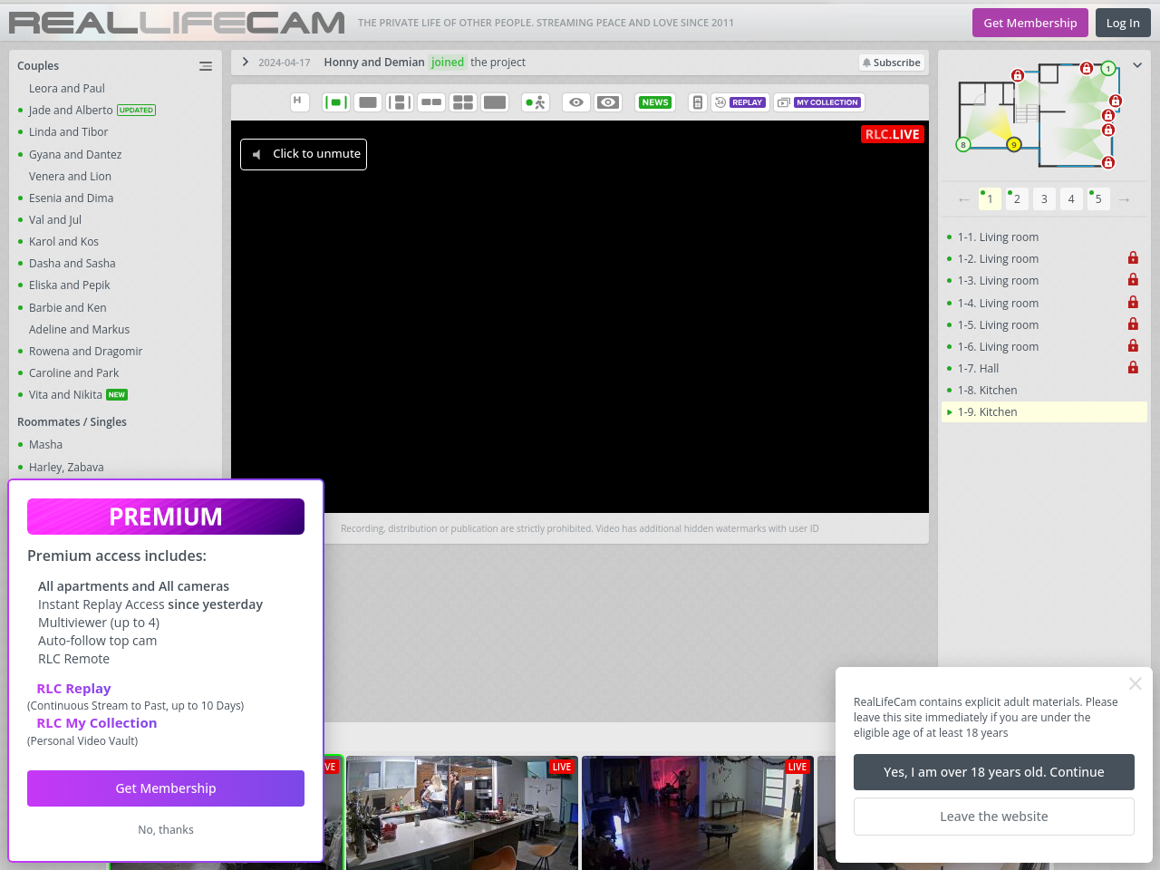Expand the news item with the chevron arrow
Viewport: 1160px width, 870px height.
[245, 62]
